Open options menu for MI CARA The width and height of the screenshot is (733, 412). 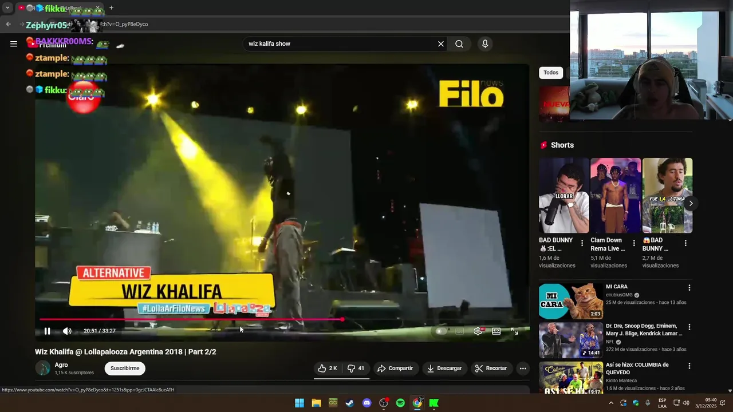point(689,288)
